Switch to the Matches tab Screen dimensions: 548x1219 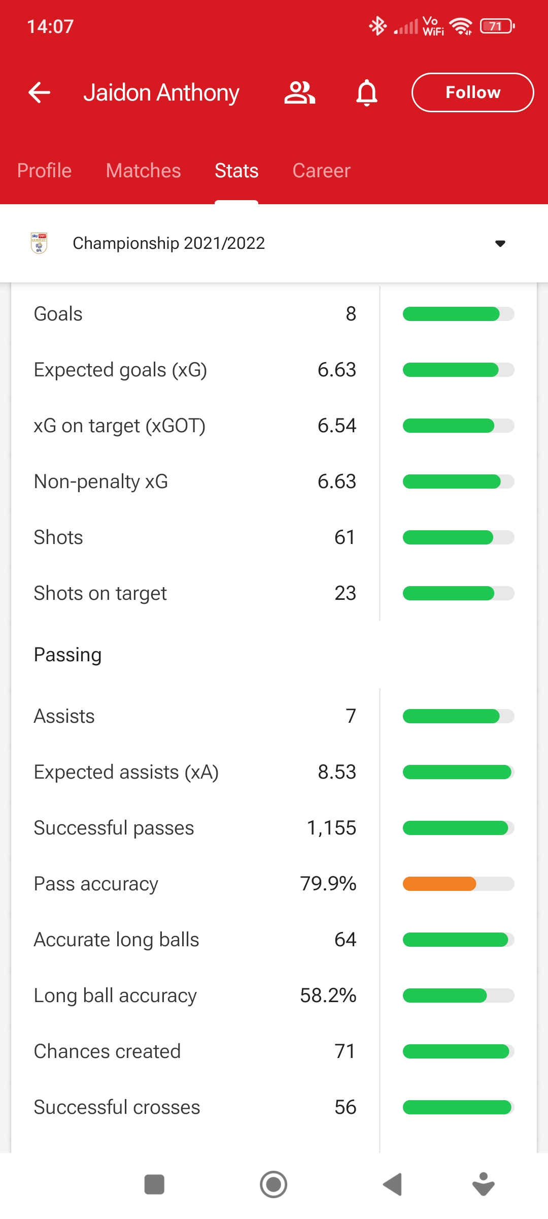pyautogui.click(x=143, y=171)
